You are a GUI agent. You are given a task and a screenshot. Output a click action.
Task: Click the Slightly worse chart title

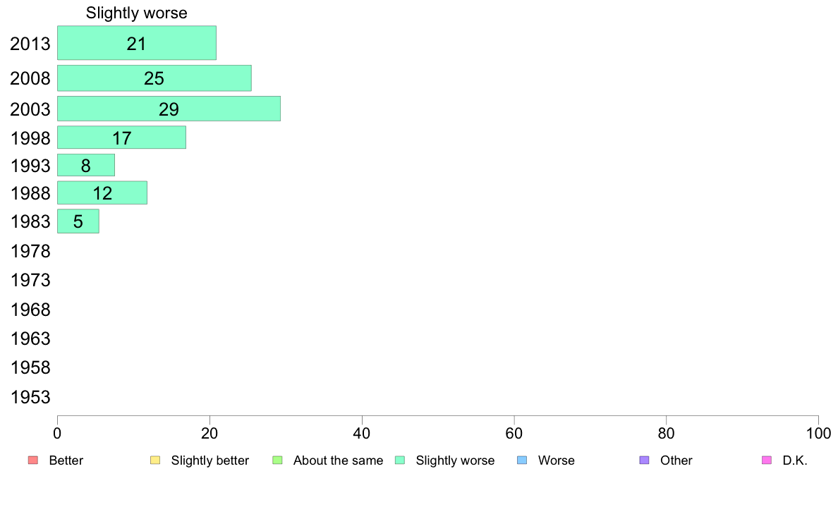point(137,13)
